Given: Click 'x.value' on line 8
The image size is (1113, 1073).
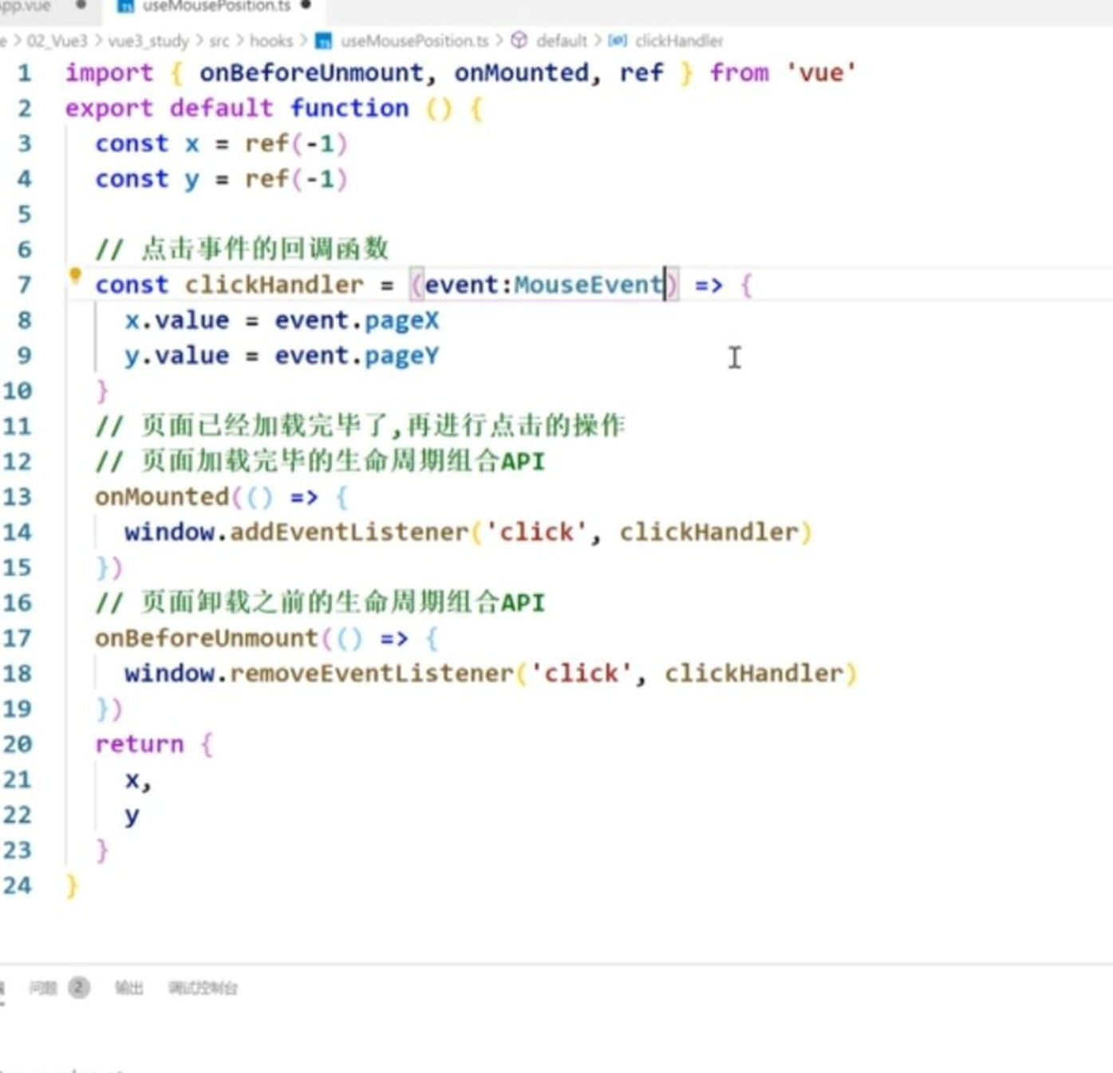Looking at the screenshot, I should tap(177, 320).
